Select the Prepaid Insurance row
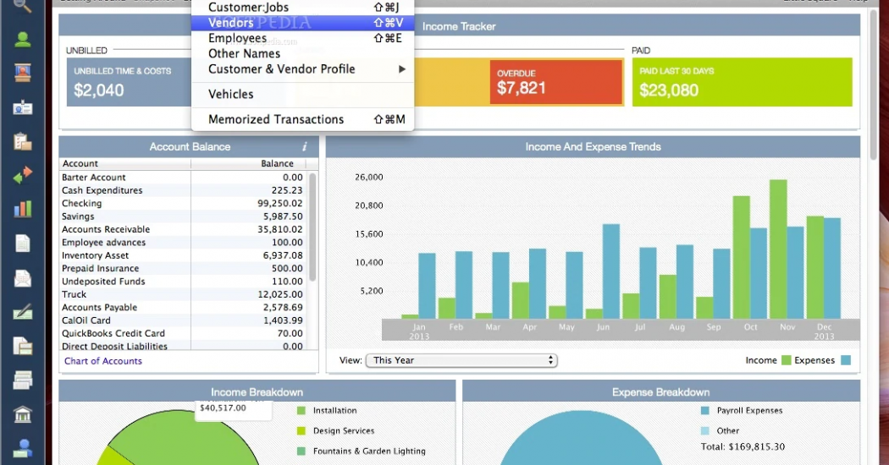This screenshot has width=889, height=465. pyautogui.click(x=183, y=269)
